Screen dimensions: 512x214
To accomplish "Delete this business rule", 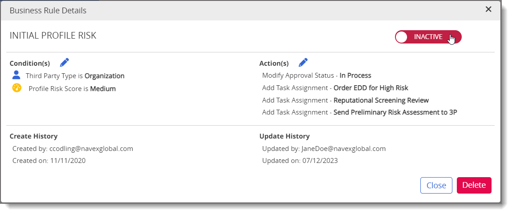I will point(474,185).
